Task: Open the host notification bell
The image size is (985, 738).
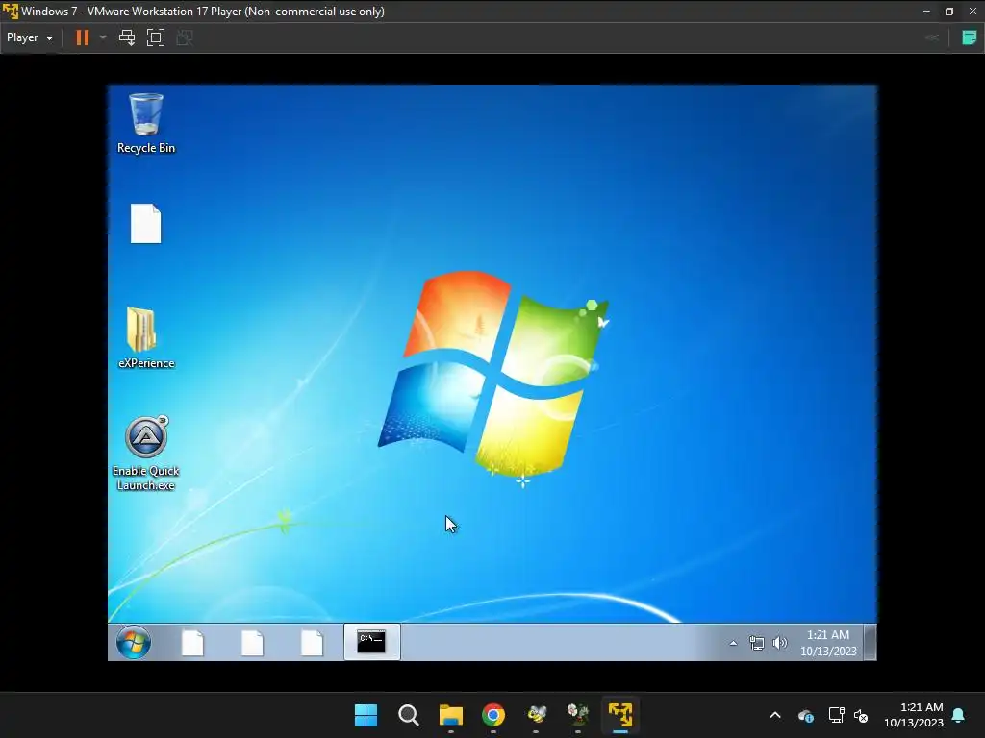Action: pos(959,715)
